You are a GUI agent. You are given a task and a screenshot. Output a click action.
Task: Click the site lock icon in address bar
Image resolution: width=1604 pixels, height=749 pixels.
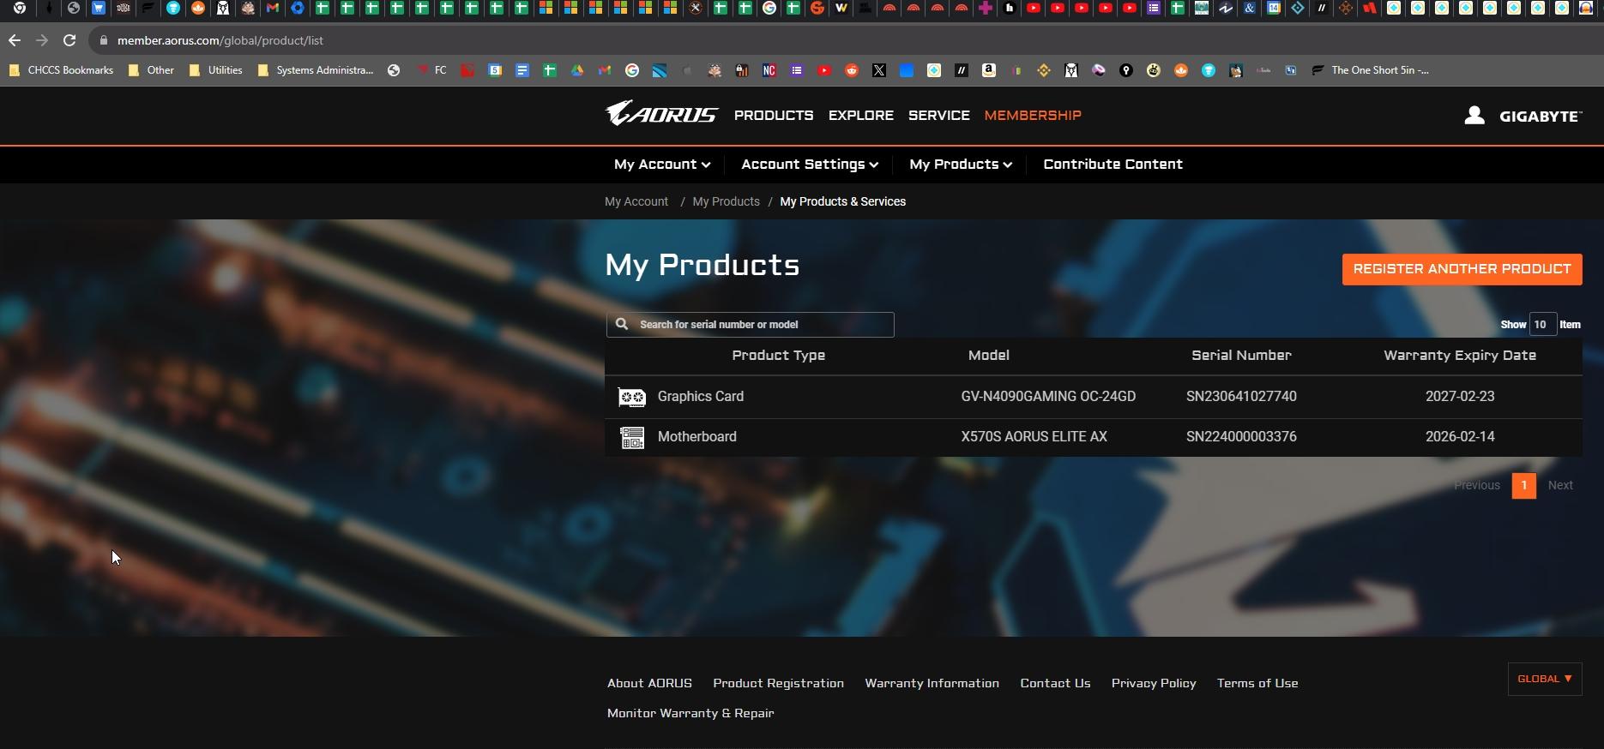tap(104, 40)
